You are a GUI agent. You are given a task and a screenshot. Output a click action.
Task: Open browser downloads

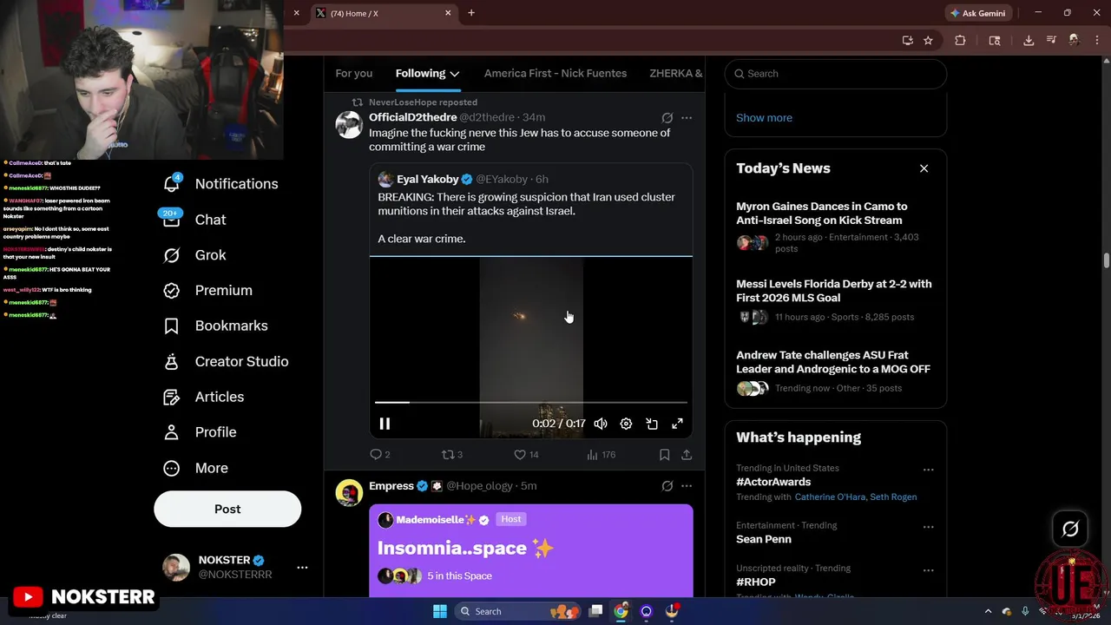coord(1029,40)
